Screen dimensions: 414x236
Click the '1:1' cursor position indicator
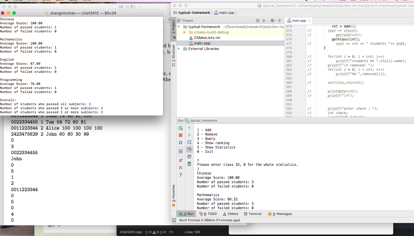click(171, 232)
